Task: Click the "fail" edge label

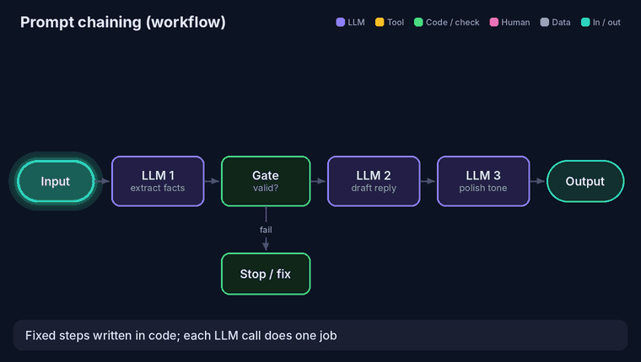Action: point(266,230)
